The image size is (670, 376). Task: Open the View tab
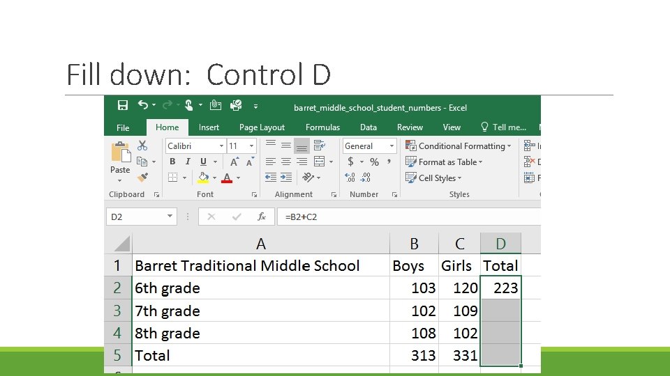pos(452,127)
